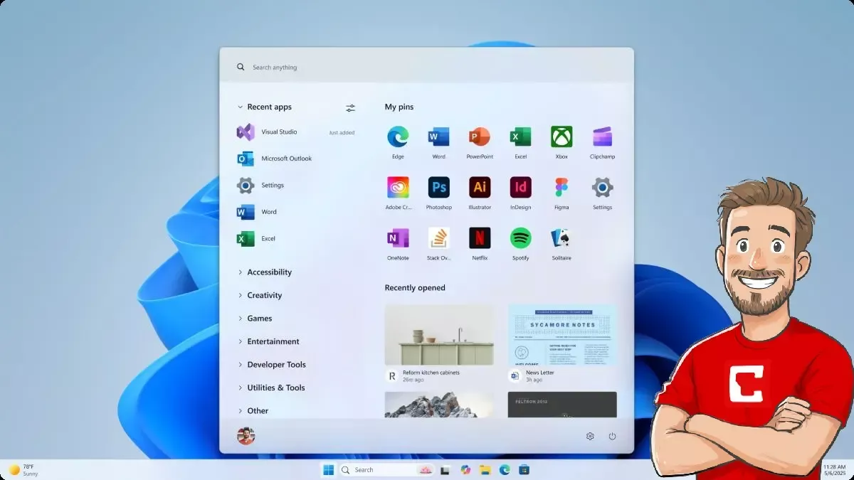Launch Photoshop from My pins
This screenshot has height=480, width=854.
pos(438,188)
